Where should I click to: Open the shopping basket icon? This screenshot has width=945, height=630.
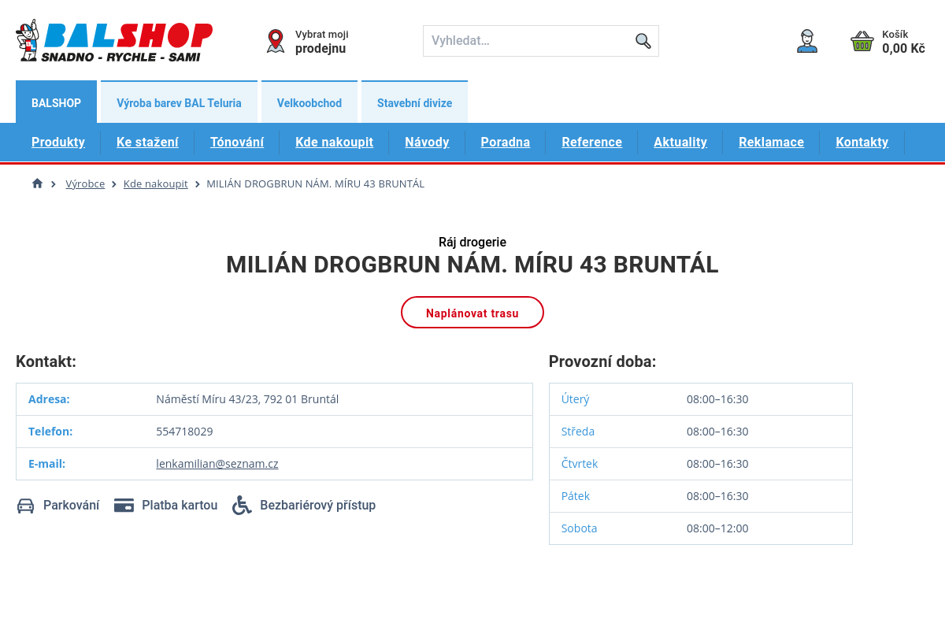(862, 41)
